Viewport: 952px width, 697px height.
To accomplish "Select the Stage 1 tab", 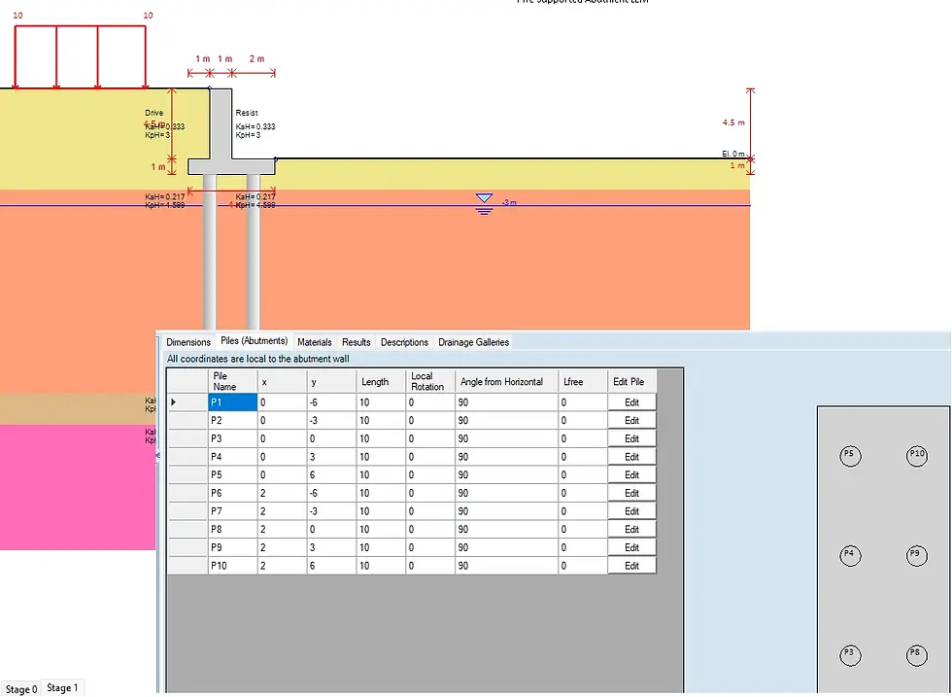I will coord(62,688).
